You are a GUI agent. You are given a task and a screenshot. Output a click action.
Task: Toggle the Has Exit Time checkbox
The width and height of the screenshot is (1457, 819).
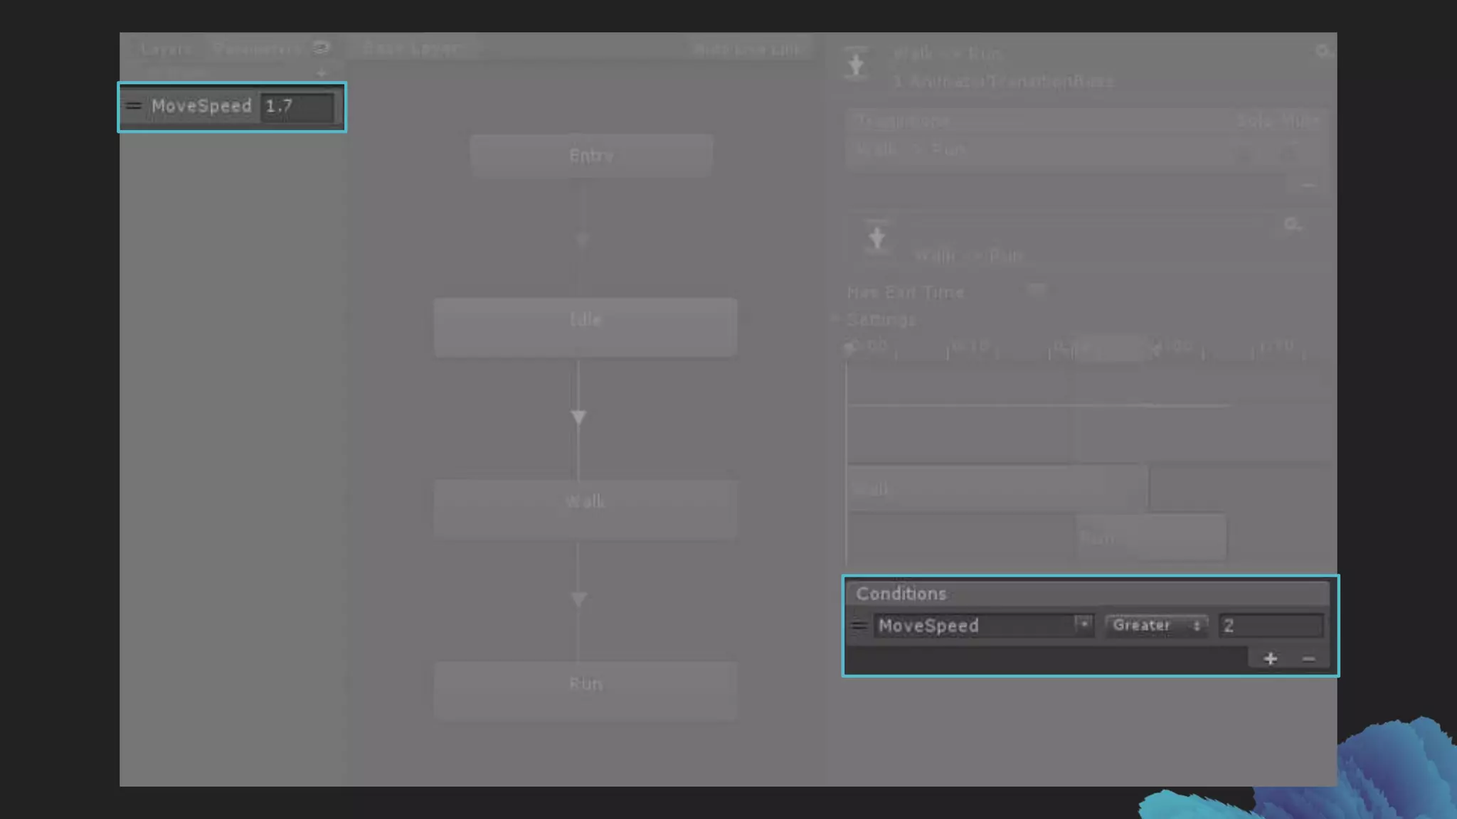(1036, 289)
